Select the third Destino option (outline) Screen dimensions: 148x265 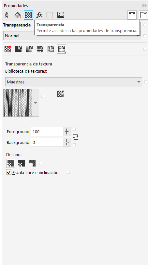32,163
